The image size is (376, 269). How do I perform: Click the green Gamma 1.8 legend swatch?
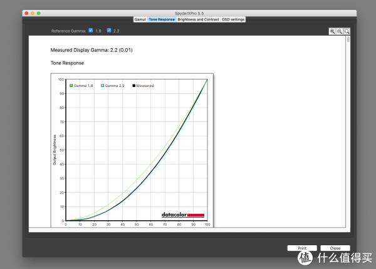(71, 86)
